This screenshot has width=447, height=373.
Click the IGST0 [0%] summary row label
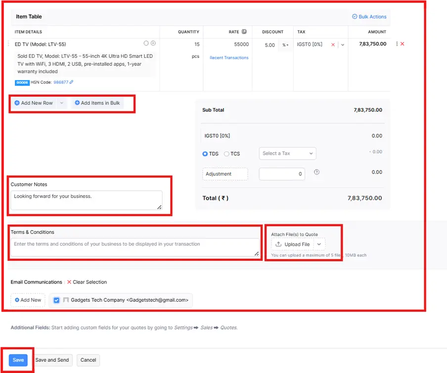pyautogui.click(x=217, y=136)
